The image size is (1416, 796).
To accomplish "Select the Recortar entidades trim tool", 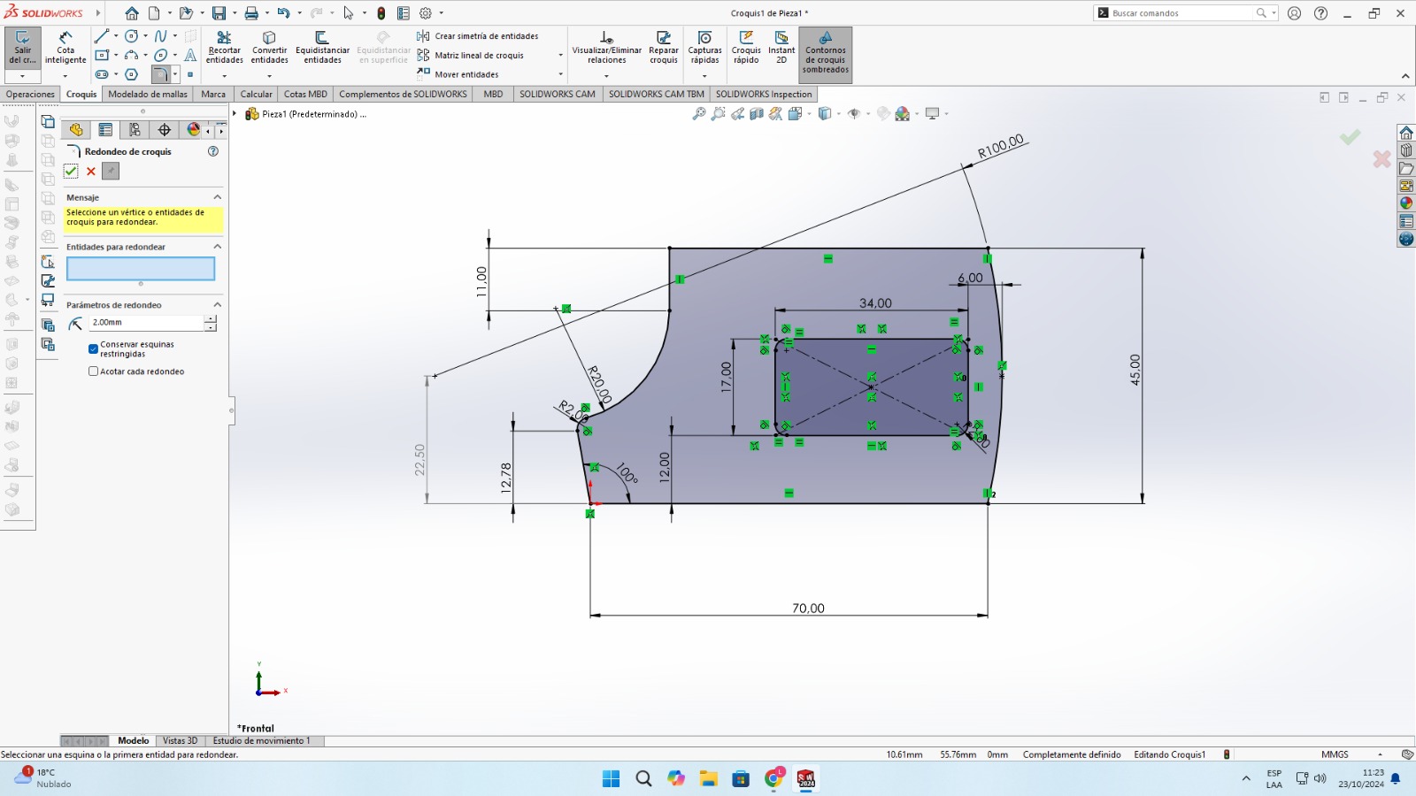I will pos(224,48).
